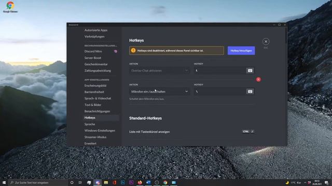The image size is (332, 186).
Task: Launch Premiere Pro from the taskbar
Action: [131, 182]
